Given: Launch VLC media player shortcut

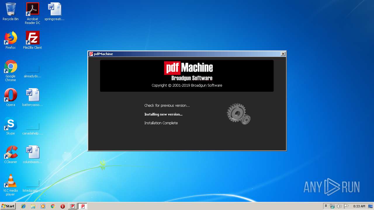Looking at the screenshot, I should click(11, 185).
